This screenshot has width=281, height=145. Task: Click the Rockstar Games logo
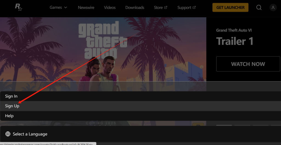pyautogui.click(x=18, y=7)
